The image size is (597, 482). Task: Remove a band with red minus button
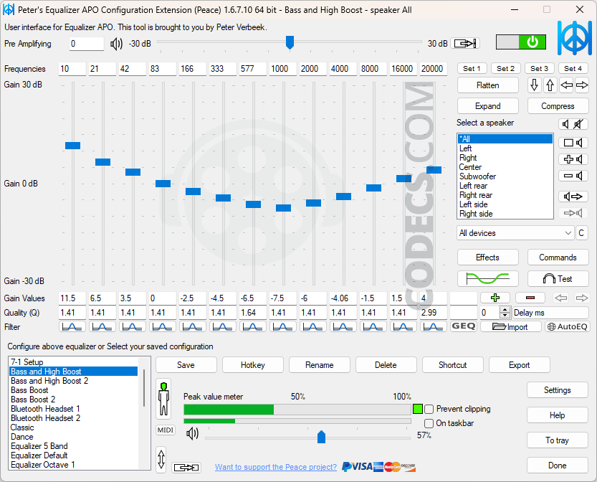pos(530,298)
